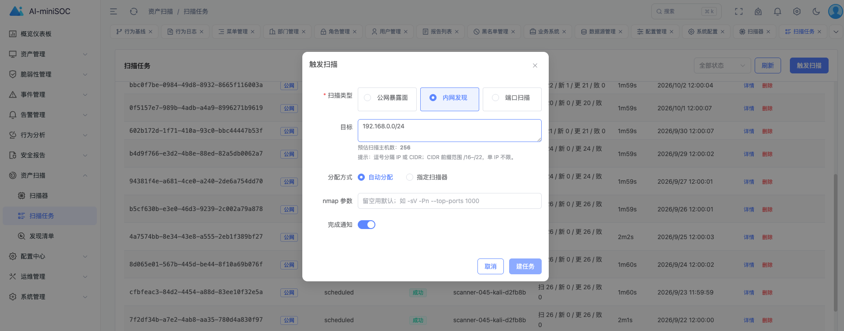Choose 自动分配 allocation mode
Screen dimensions: 844x331
coord(375,177)
